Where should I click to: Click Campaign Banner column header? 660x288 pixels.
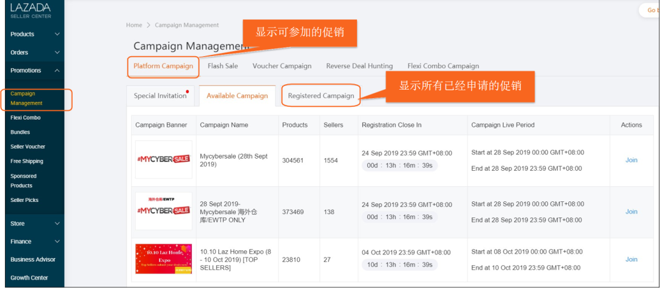tap(161, 125)
